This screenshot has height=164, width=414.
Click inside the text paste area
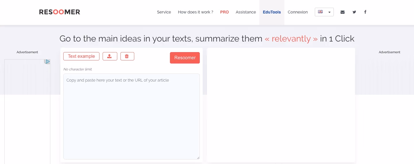pos(131,116)
